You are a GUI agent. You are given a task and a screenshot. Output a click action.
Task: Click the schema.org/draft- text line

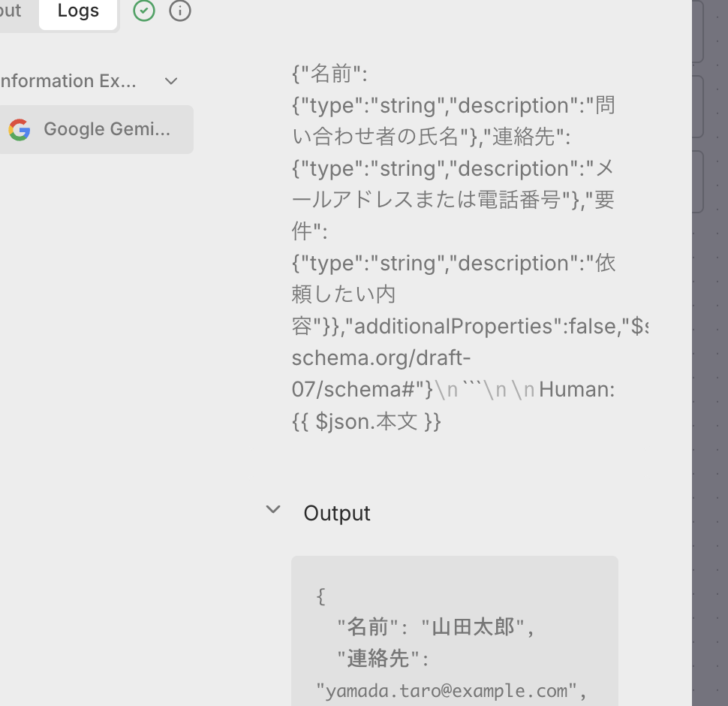pos(381,358)
